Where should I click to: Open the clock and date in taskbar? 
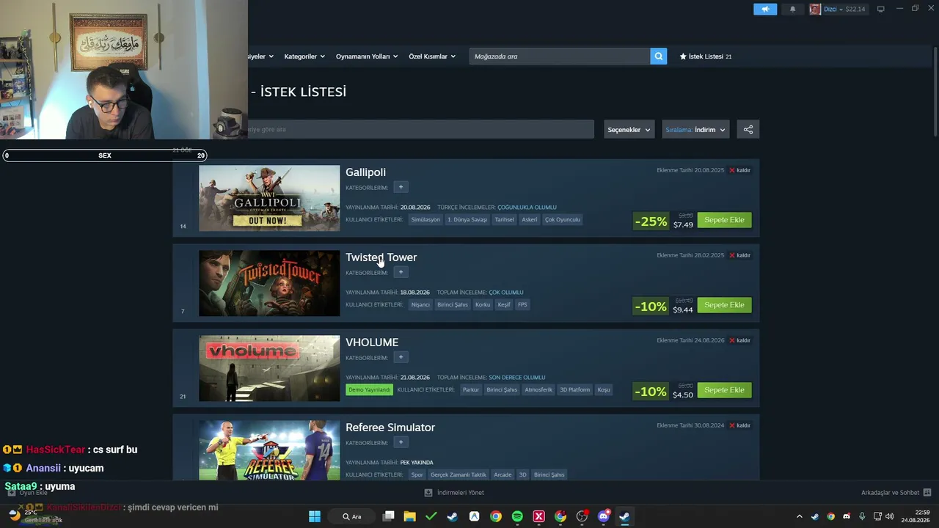pyautogui.click(x=916, y=516)
